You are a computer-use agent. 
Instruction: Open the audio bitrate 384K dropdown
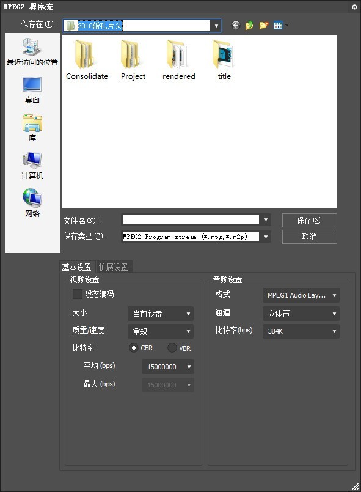pyautogui.click(x=301, y=331)
